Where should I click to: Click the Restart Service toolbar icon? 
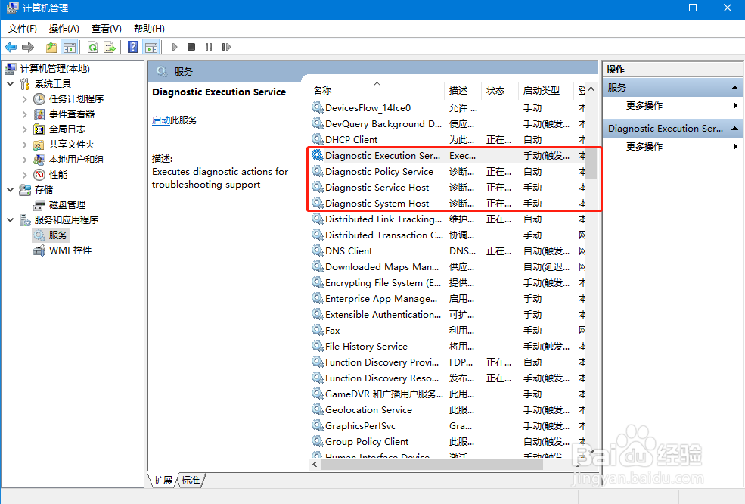tap(226, 47)
